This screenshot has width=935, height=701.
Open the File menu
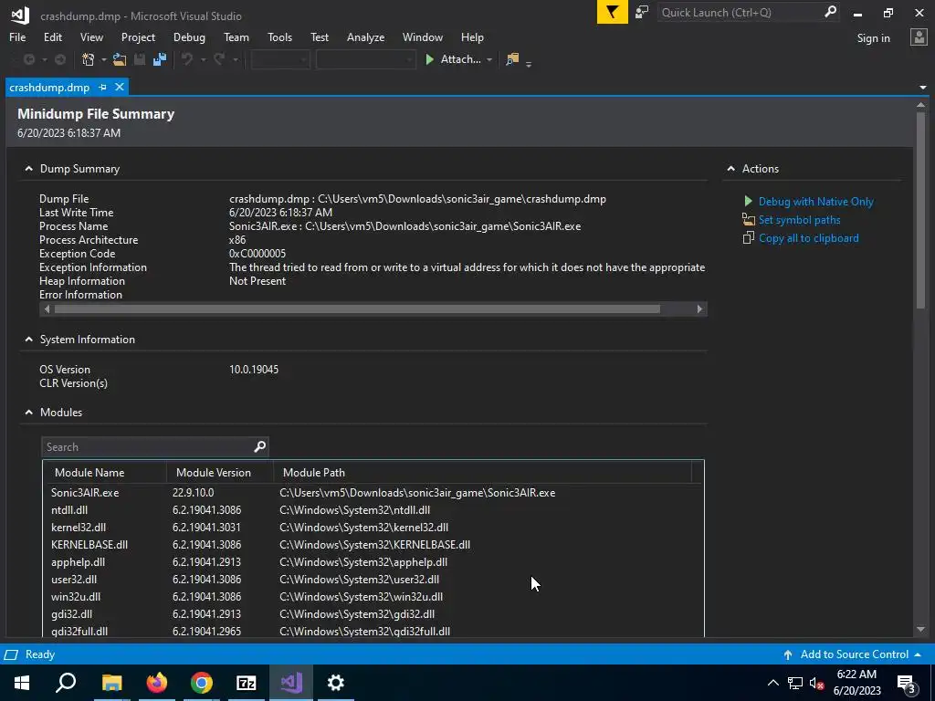17,37
